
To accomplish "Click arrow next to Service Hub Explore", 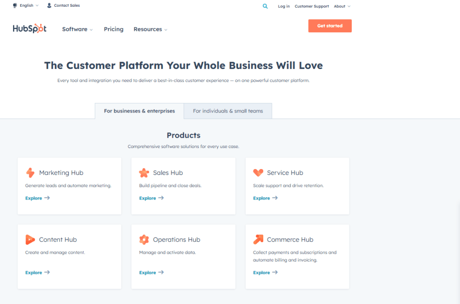I will coord(274,198).
